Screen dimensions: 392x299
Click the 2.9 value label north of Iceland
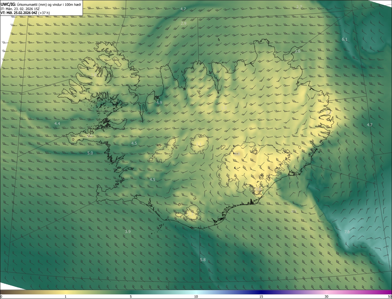pos(183,23)
